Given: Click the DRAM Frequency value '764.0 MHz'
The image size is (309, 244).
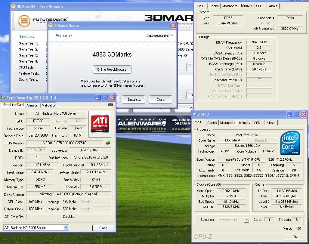Looking at the screenshot, I should 259,42.
